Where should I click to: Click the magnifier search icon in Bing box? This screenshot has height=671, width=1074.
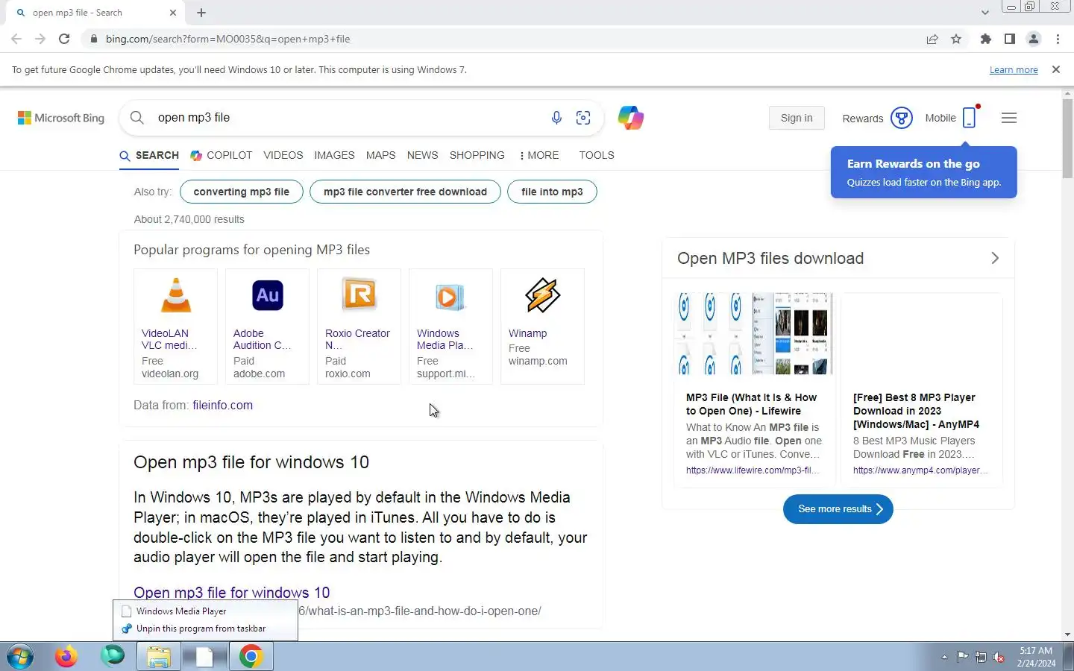tap(137, 118)
